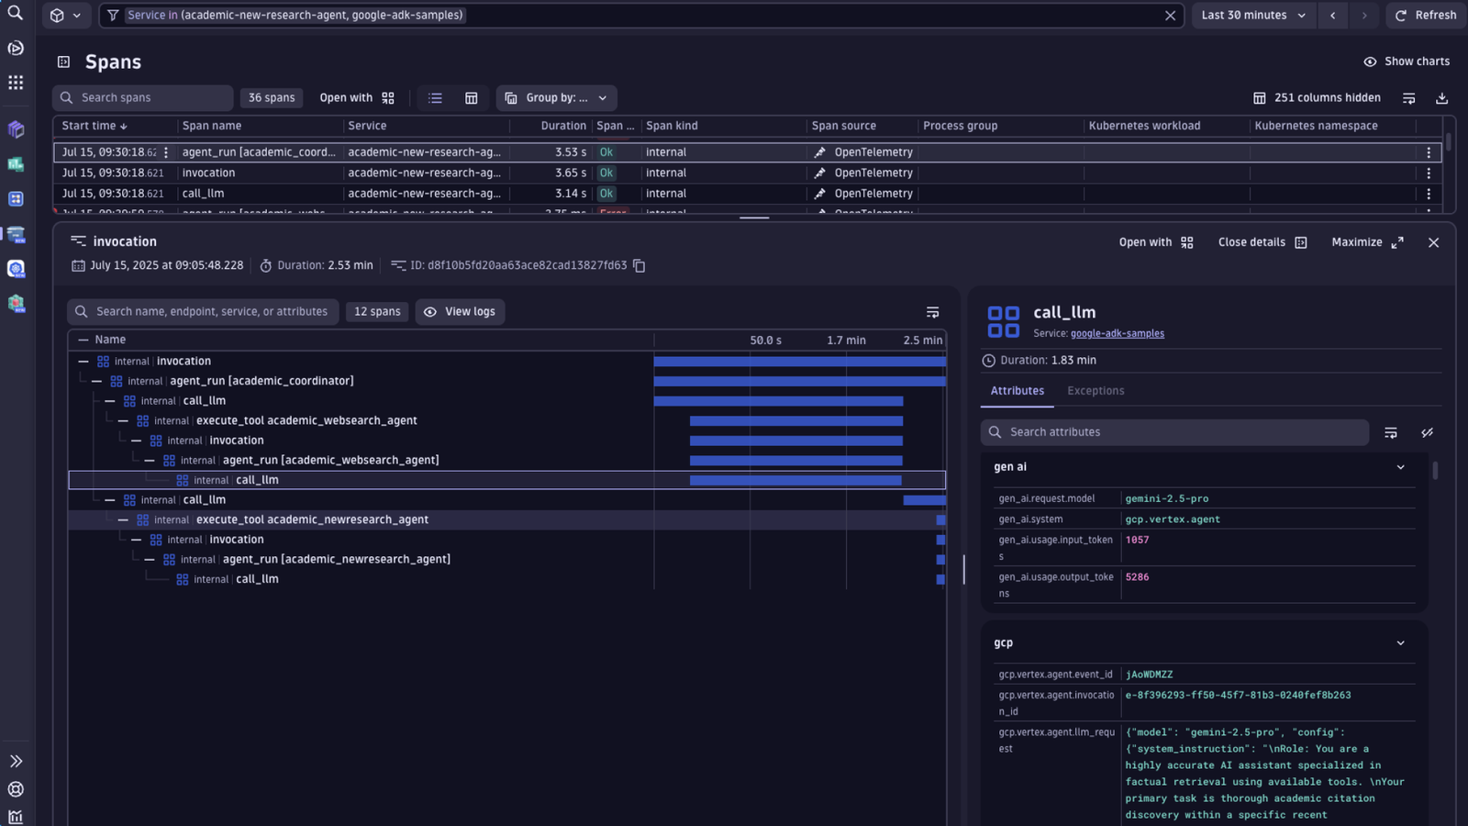Select agent_run [academic_websearch_agent] row
The width and height of the screenshot is (1468, 826).
507,460
